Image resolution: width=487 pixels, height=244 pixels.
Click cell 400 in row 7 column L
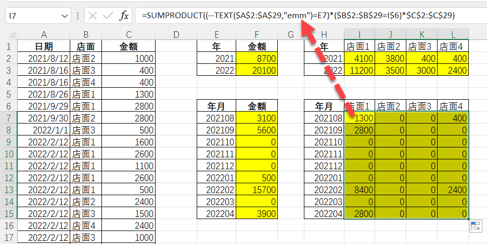pyautogui.click(x=453, y=118)
